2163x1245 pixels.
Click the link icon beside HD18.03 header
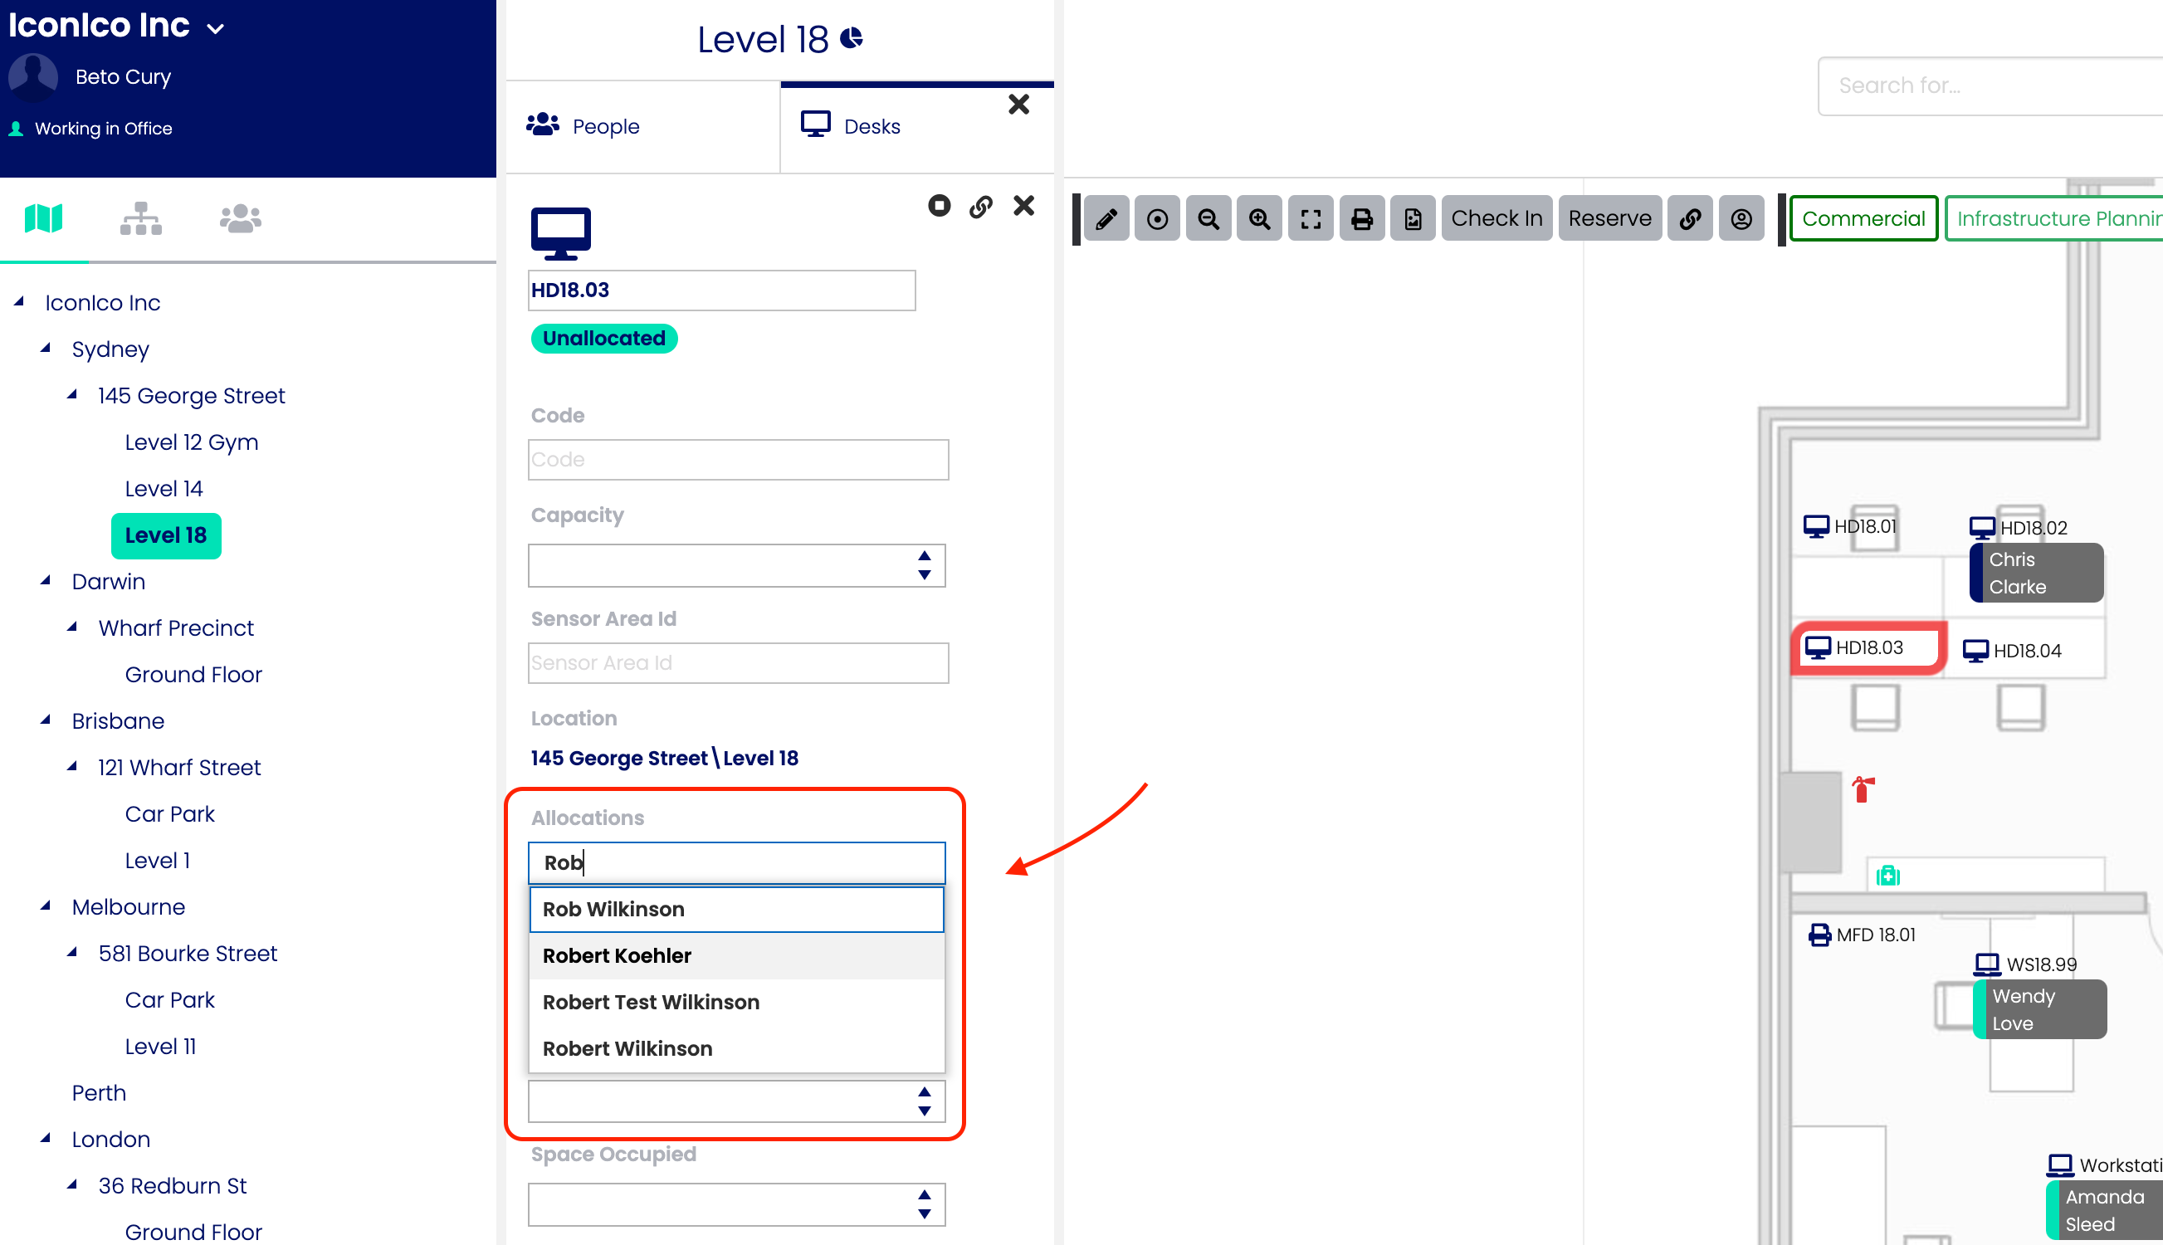click(x=980, y=206)
